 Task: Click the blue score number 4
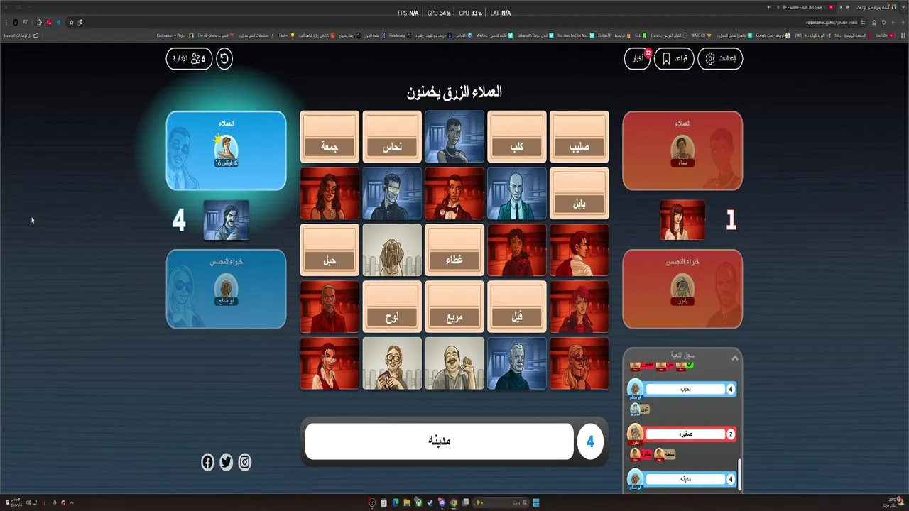pyautogui.click(x=179, y=220)
